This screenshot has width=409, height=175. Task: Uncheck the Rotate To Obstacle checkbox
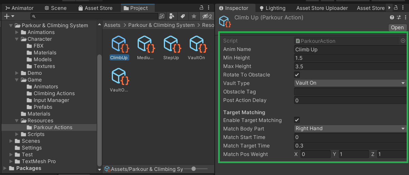297,75
